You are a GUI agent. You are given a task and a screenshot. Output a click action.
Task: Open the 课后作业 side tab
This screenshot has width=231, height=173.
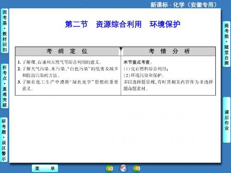[227, 120]
